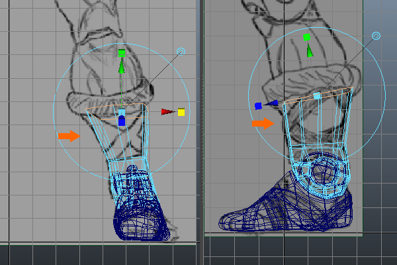
Task: Click small double-ring handle on diagonal line, side view
Action: point(376,36)
